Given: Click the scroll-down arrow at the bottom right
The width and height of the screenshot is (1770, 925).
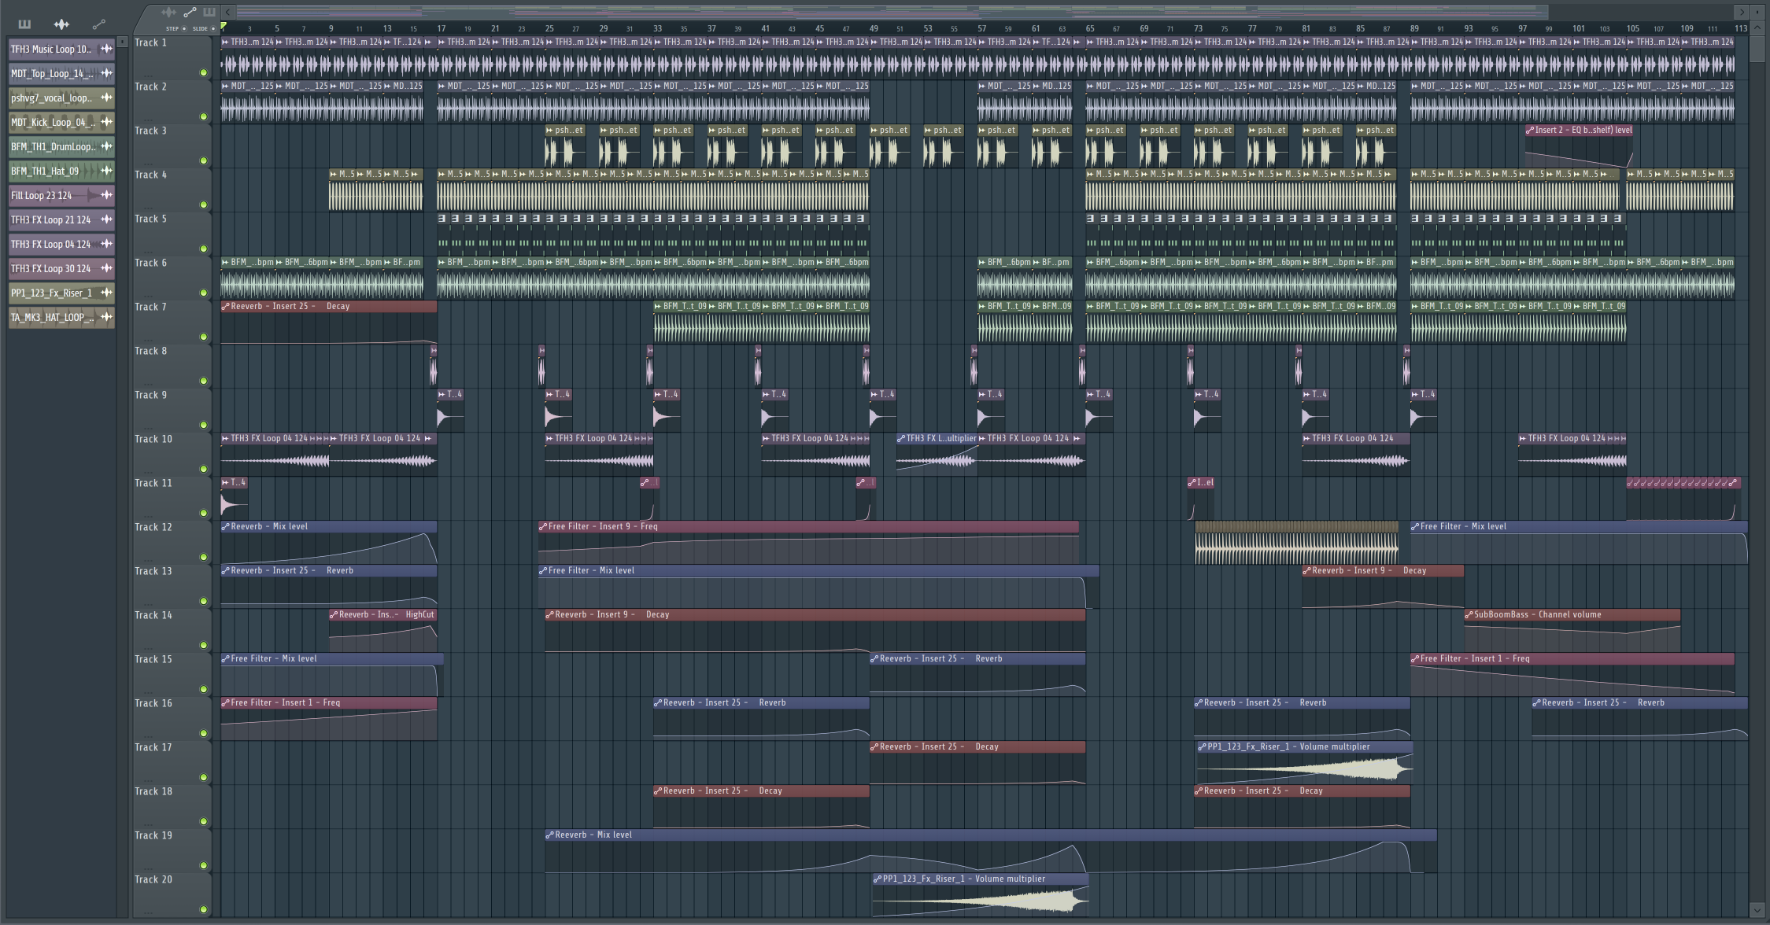Looking at the screenshot, I should tap(1757, 910).
